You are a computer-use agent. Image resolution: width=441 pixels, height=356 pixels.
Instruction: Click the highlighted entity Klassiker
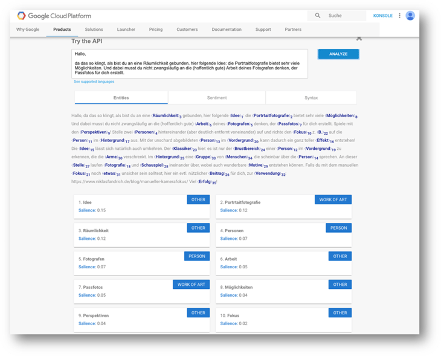[x=182, y=148]
